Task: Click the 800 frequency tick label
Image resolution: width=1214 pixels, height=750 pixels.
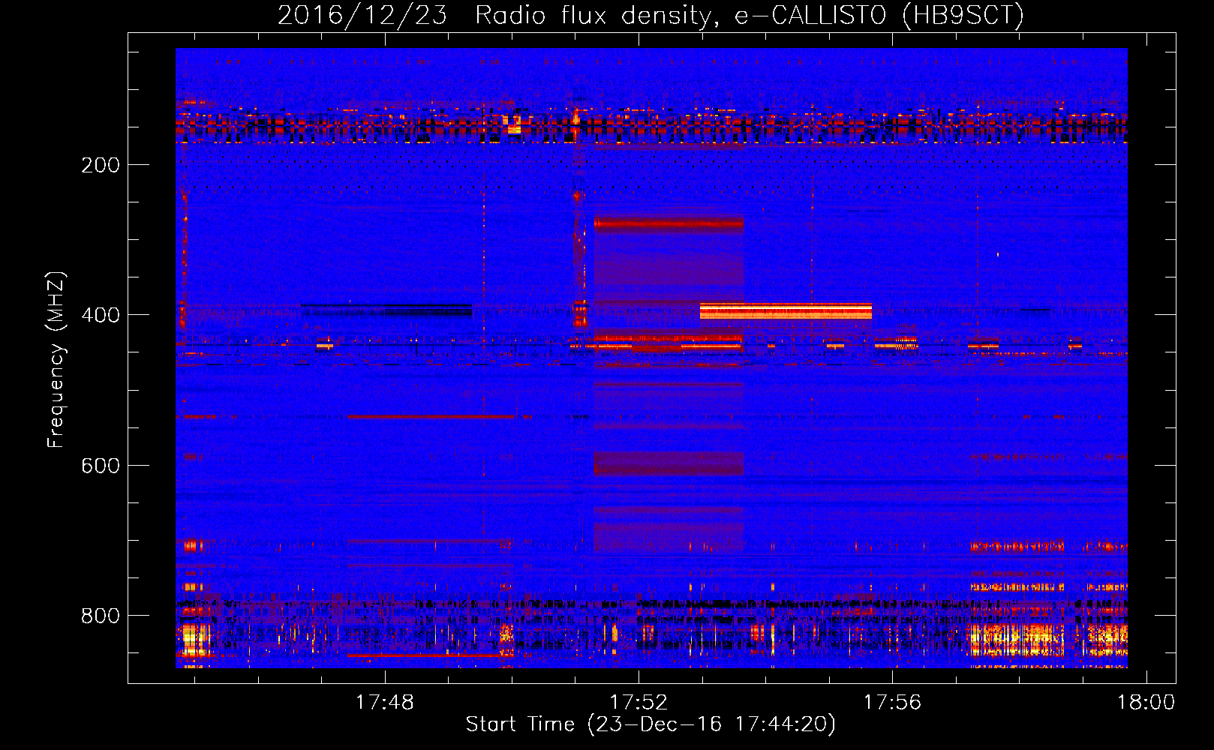Action: pyautogui.click(x=101, y=616)
